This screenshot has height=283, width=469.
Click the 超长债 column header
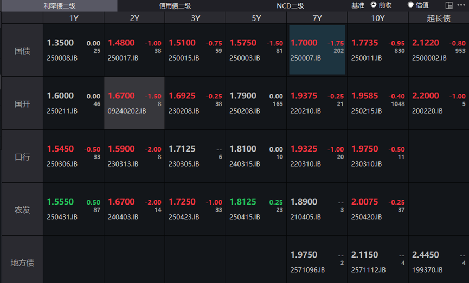pyautogui.click(x=439, y=18)
